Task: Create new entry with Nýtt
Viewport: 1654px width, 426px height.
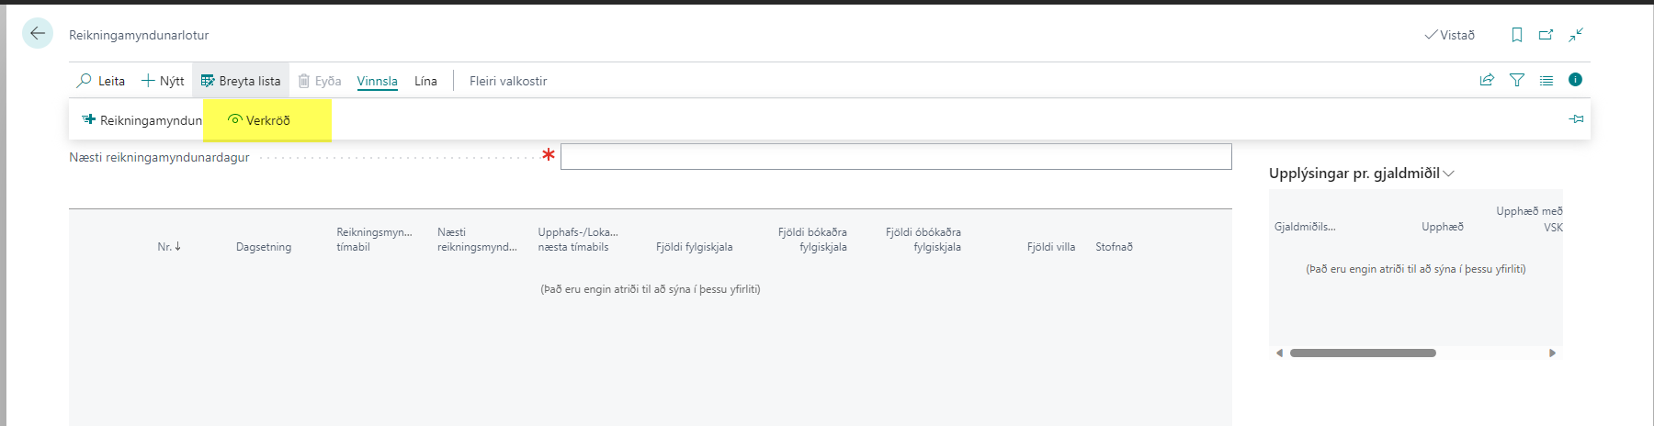Action: [x=163, y=81]
